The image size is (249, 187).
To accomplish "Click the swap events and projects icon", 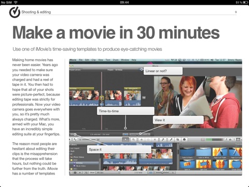I will coord(75,139).
